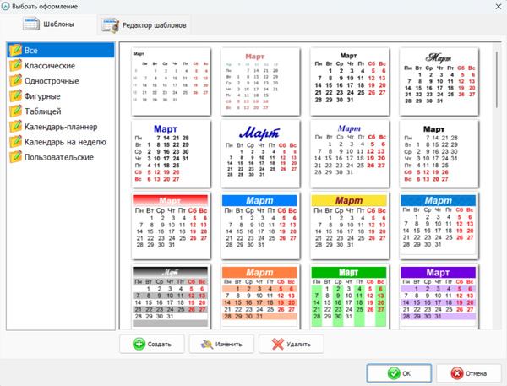Click the template gallery vertical scrollbar
Image resolution: width=507 pixels, height=386 pixels.
point(497,79)
